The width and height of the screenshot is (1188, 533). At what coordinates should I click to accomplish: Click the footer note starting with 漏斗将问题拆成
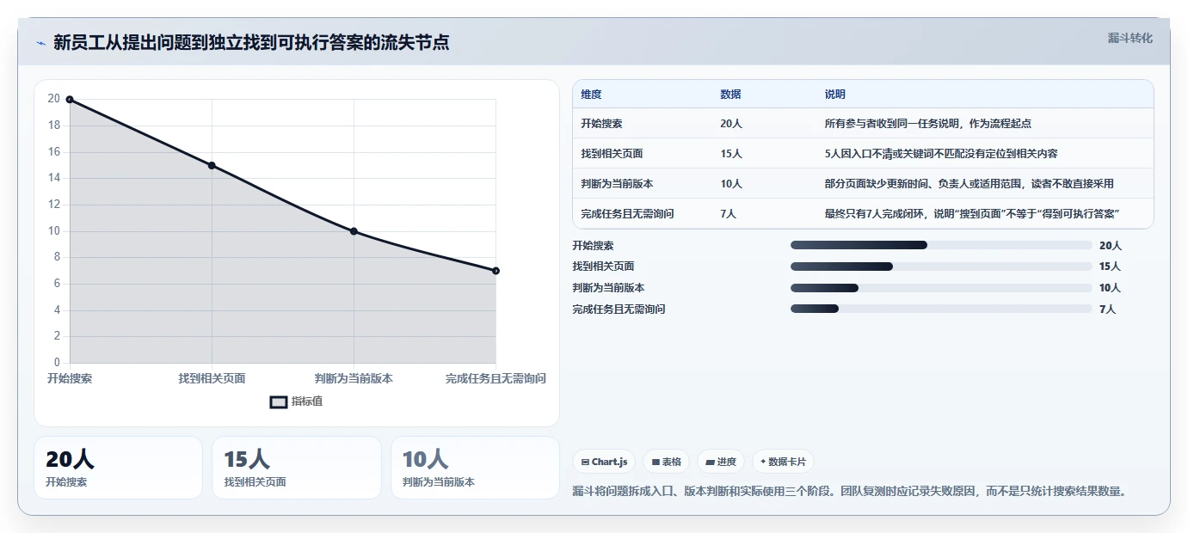coord(849,492)
